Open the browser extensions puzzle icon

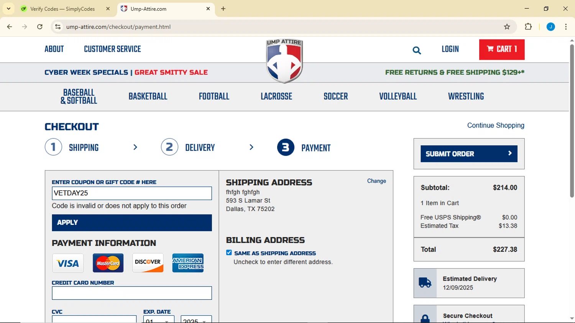(528, 27)
